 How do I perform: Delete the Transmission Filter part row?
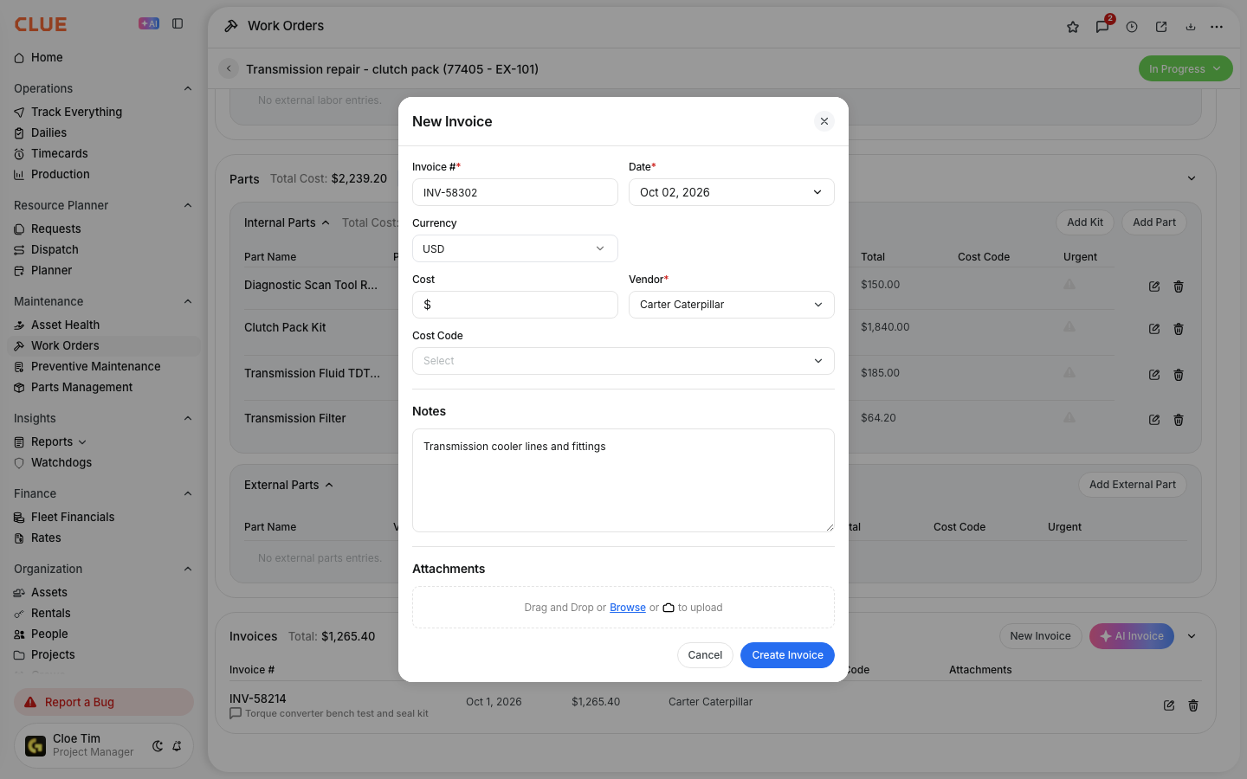tap(1179, 420)
